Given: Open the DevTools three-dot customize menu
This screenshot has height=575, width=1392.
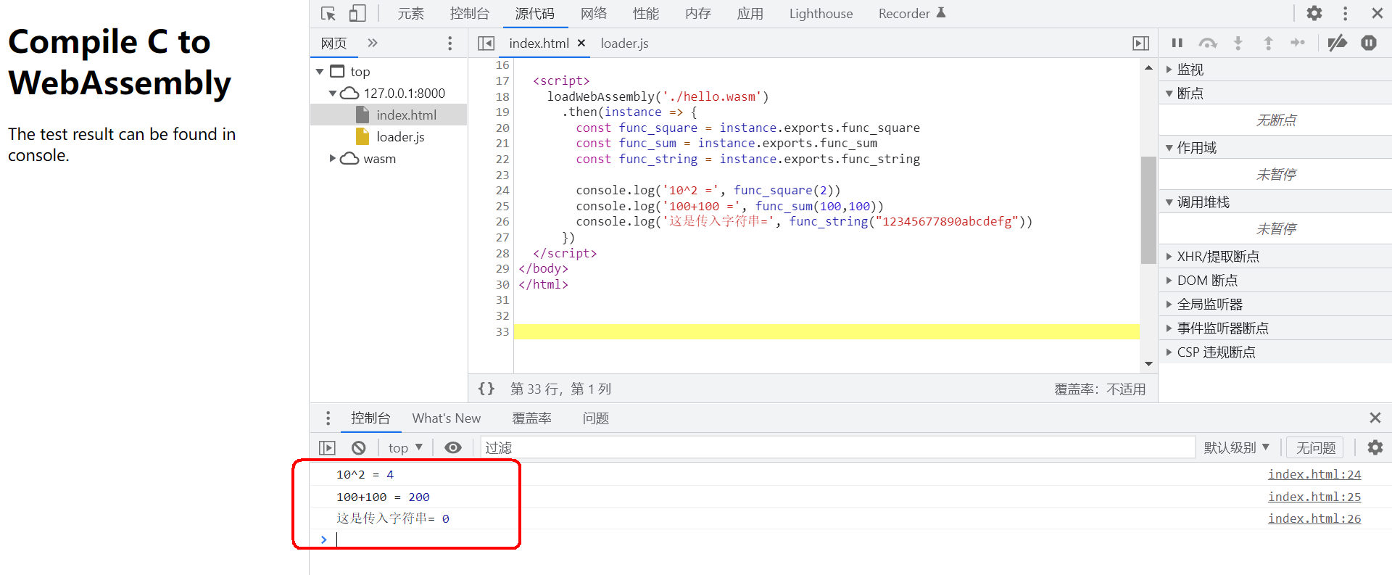Looking at the screenshot, I should [x=1346, y=14].
